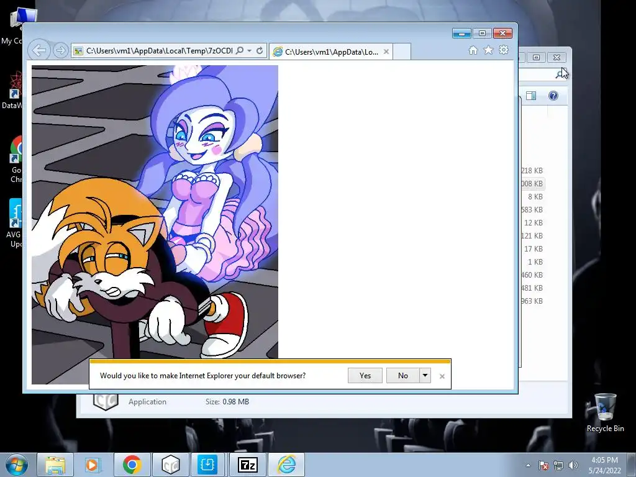Viewport: 636px width, 477px height.
Task: Click No on the default browser prompt
Action: tap(402, 376)
